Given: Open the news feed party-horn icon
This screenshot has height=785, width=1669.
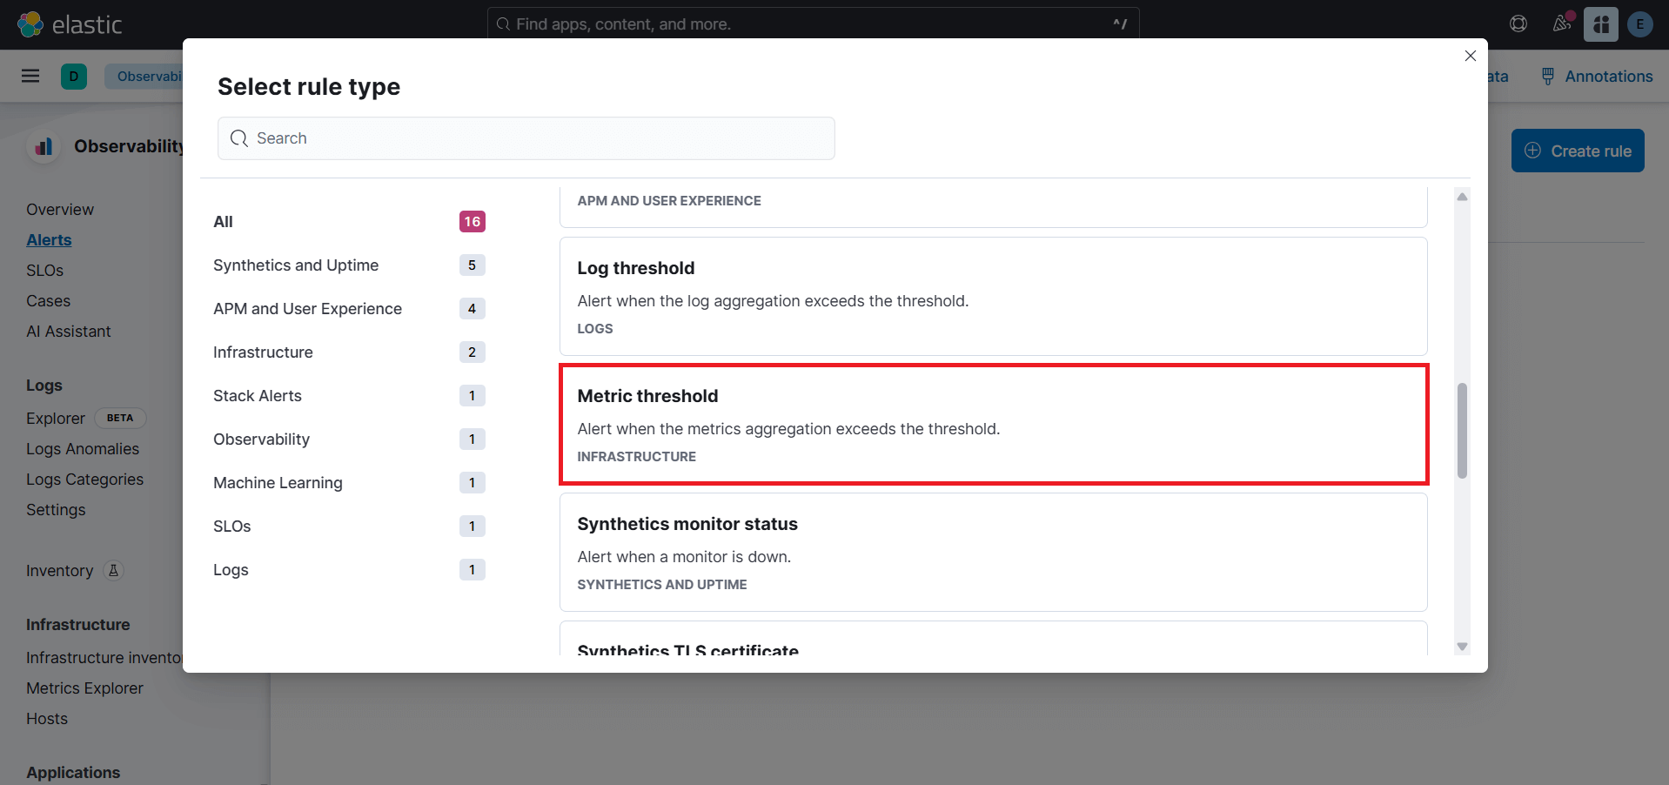Looking at the screenshot, I should (1559, 23).
